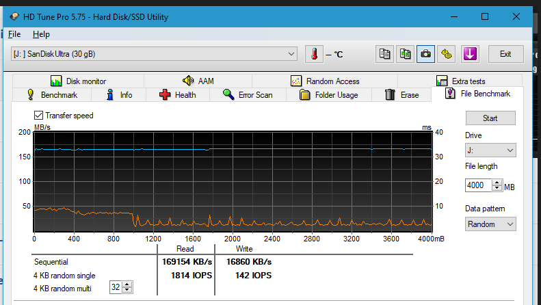Click the 1814 IOPS read value
Image resolution: width=541 pixels, height=305 pixels.
pyautogui.click(x=191, y=276)
